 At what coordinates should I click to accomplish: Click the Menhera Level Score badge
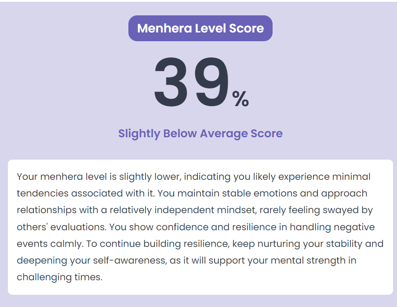point(200,28)
